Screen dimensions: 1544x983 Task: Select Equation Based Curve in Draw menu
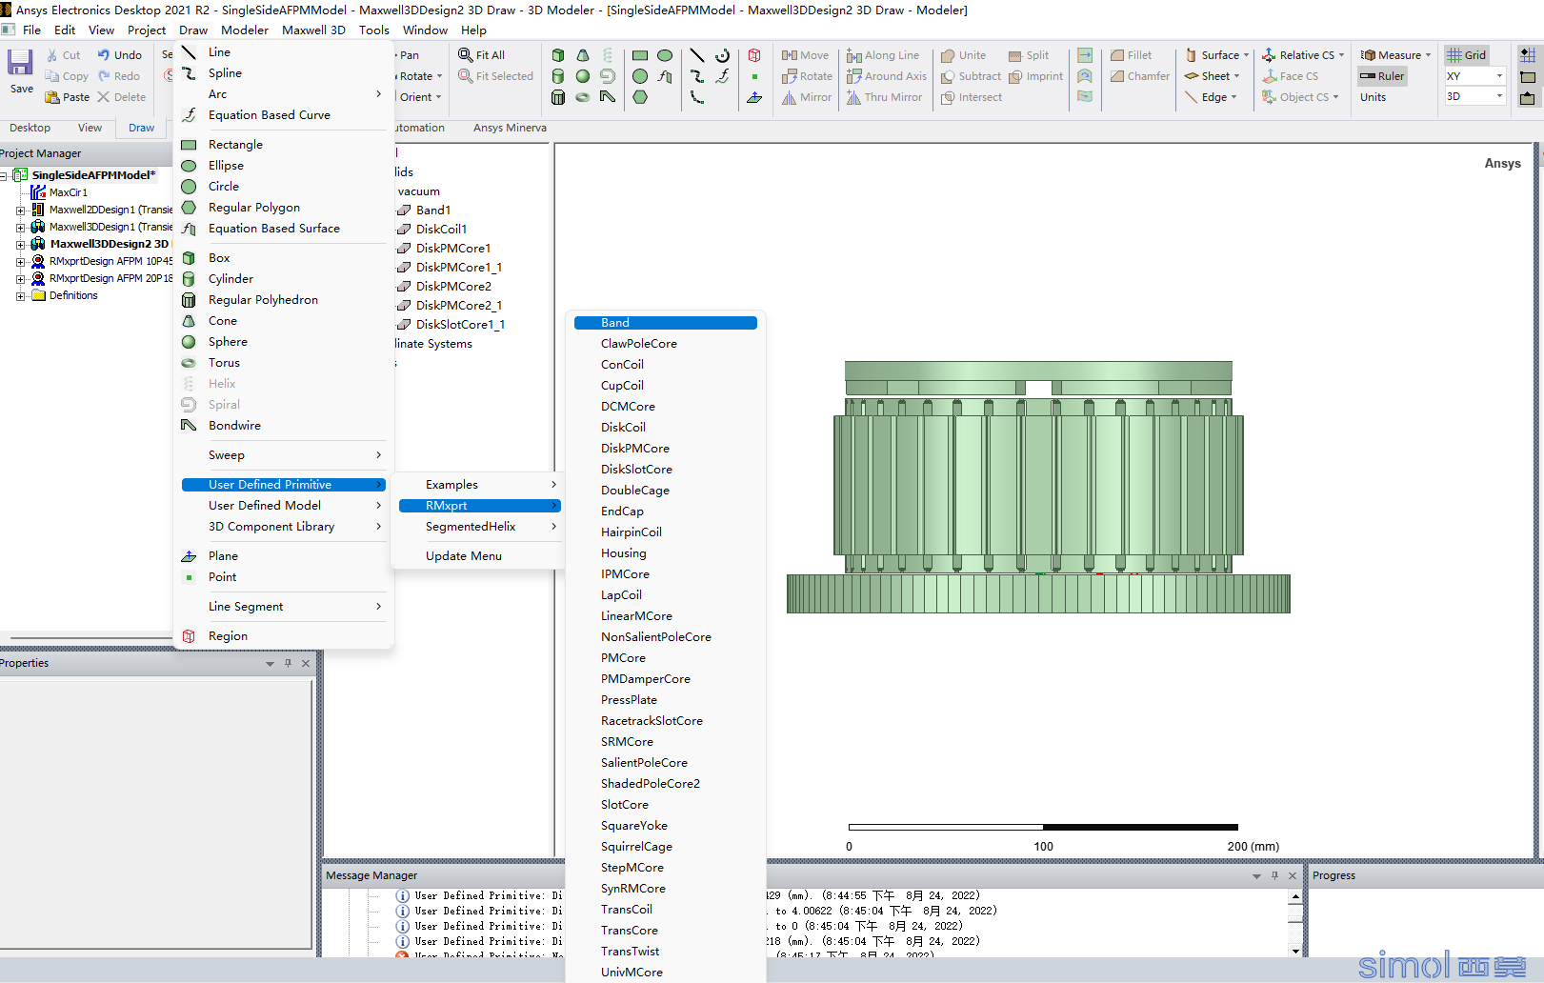pyautogui.click(x=270, y=115)
